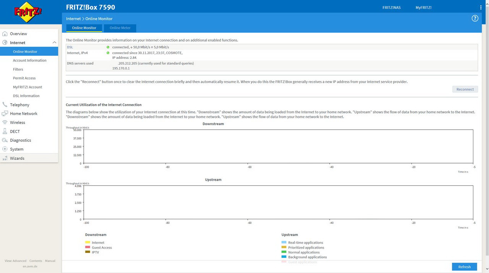Screen dimensions: 489x273
Task: Open DSL Information submenu
Action: 26,96
